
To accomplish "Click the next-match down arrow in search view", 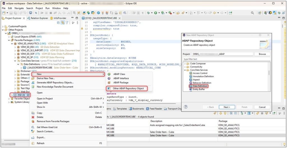I will point(221,113).
